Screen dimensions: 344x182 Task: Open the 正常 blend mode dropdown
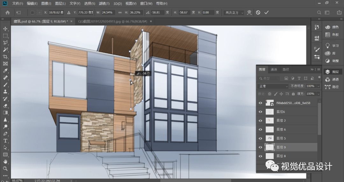[x=273, y=86]
